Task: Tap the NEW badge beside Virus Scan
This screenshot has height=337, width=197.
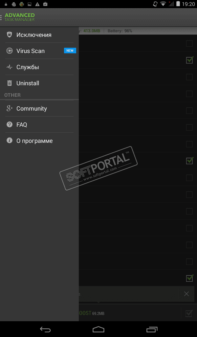Action: click(70, 50)
